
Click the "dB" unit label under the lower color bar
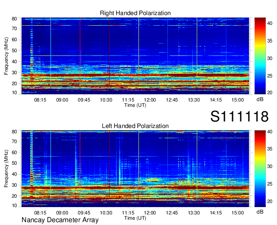click(x=260, y=212)
